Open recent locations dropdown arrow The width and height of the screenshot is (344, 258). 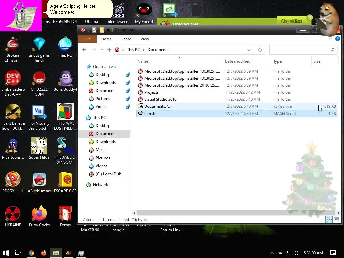102,50
